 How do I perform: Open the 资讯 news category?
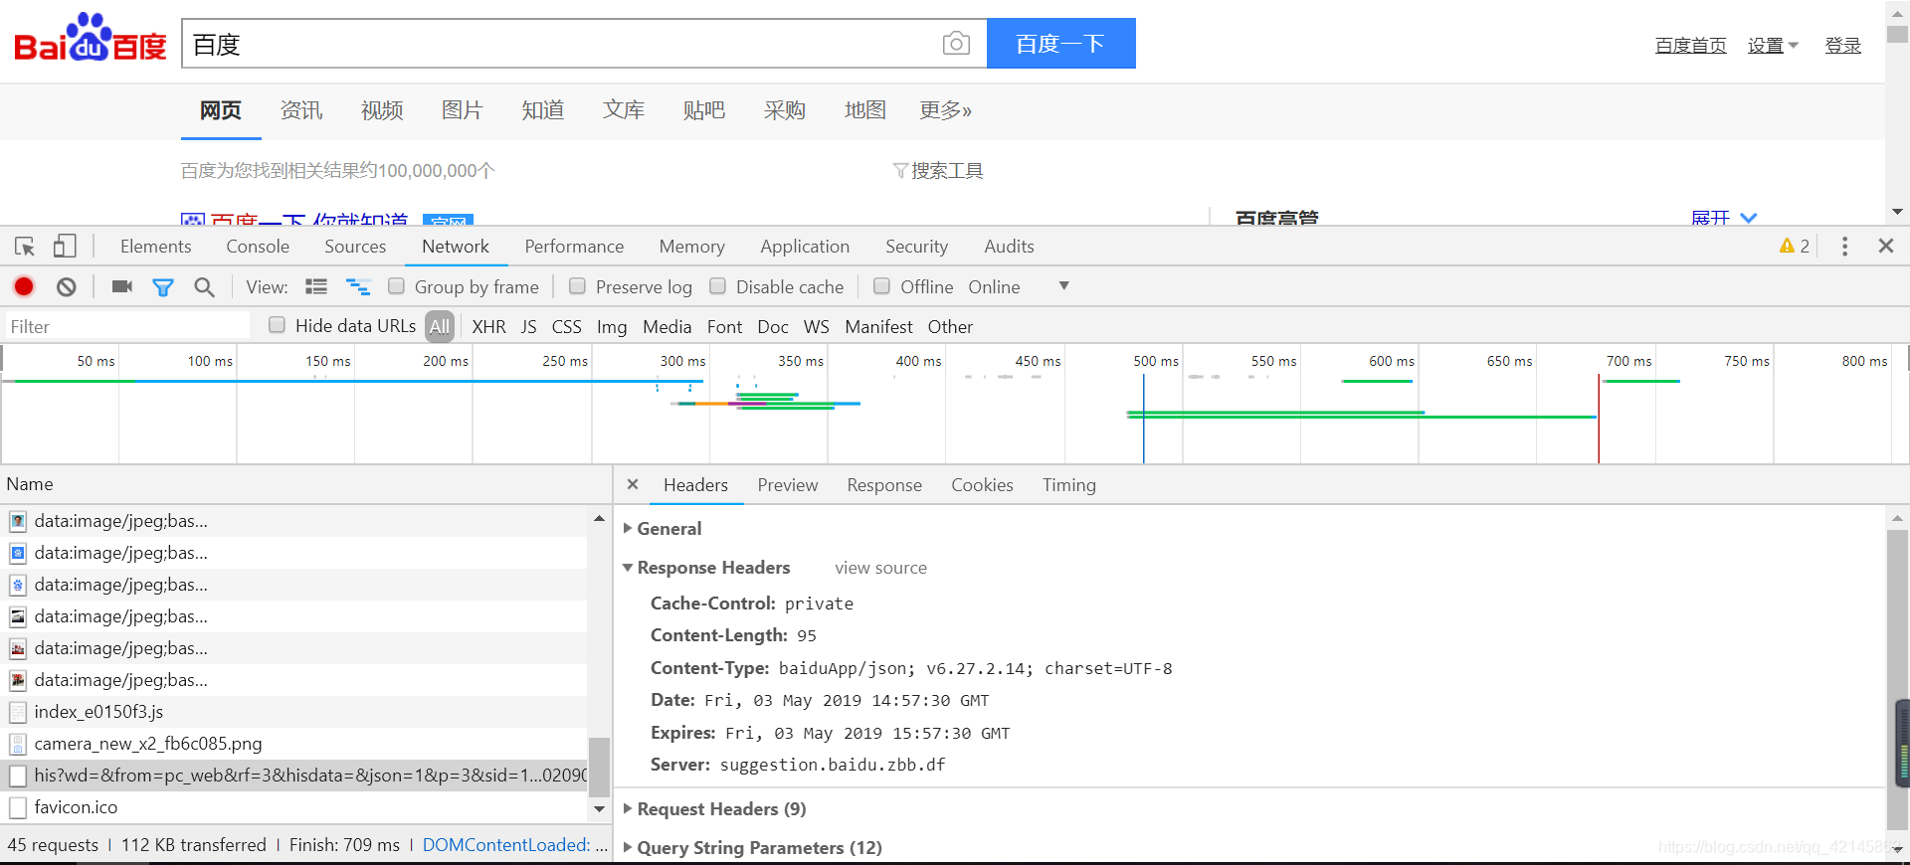coord(301,110)
